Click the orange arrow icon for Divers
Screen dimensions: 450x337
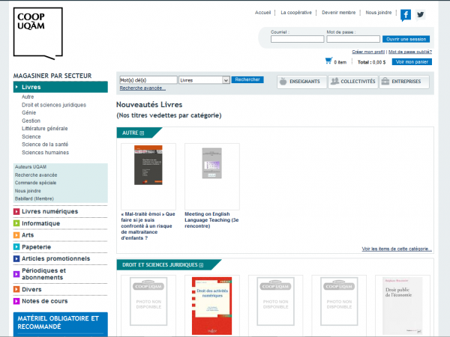(x=16, y=289)
